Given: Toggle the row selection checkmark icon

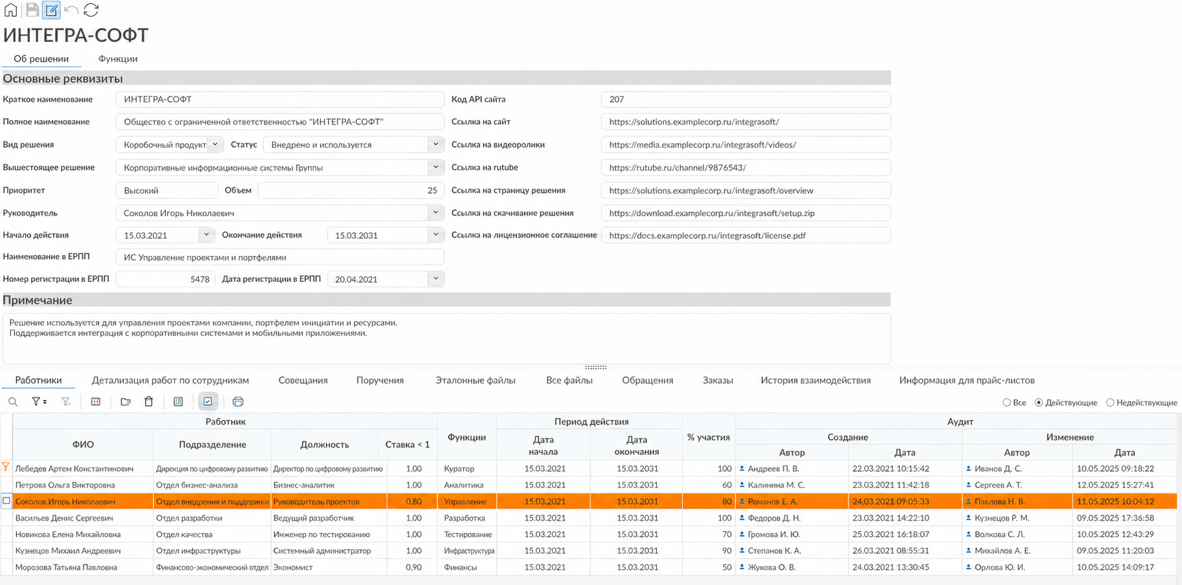Looking at the screenshot, I should [208, 402].
